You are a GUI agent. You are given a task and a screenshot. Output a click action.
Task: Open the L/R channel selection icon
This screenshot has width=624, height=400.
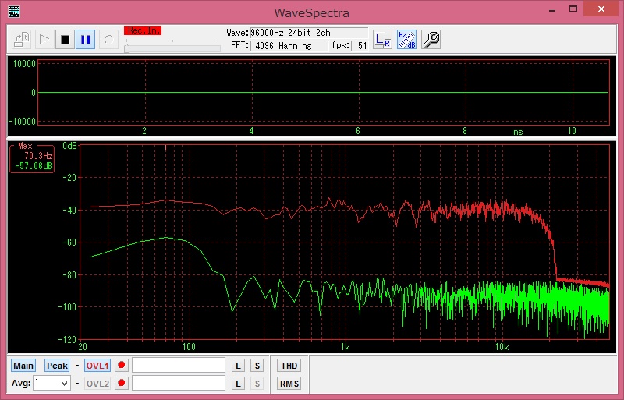click(382, 40)
